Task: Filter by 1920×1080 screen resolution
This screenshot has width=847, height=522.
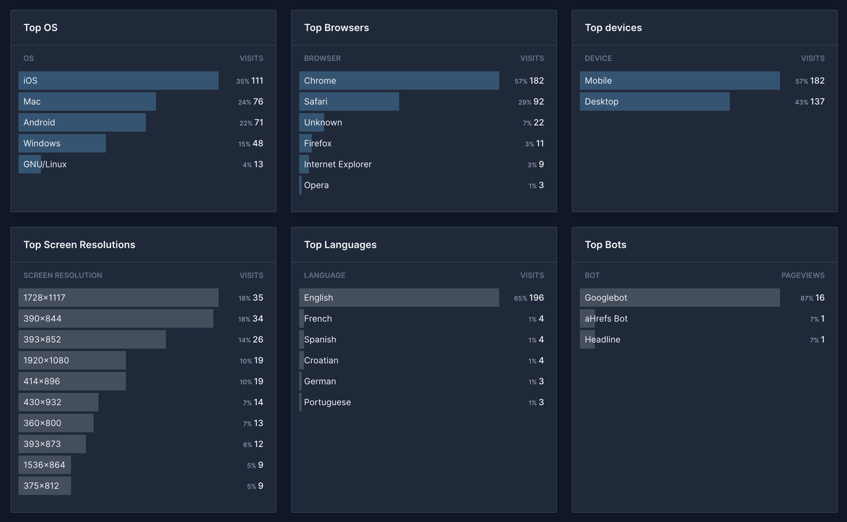Action: click(x=73, y=360)
